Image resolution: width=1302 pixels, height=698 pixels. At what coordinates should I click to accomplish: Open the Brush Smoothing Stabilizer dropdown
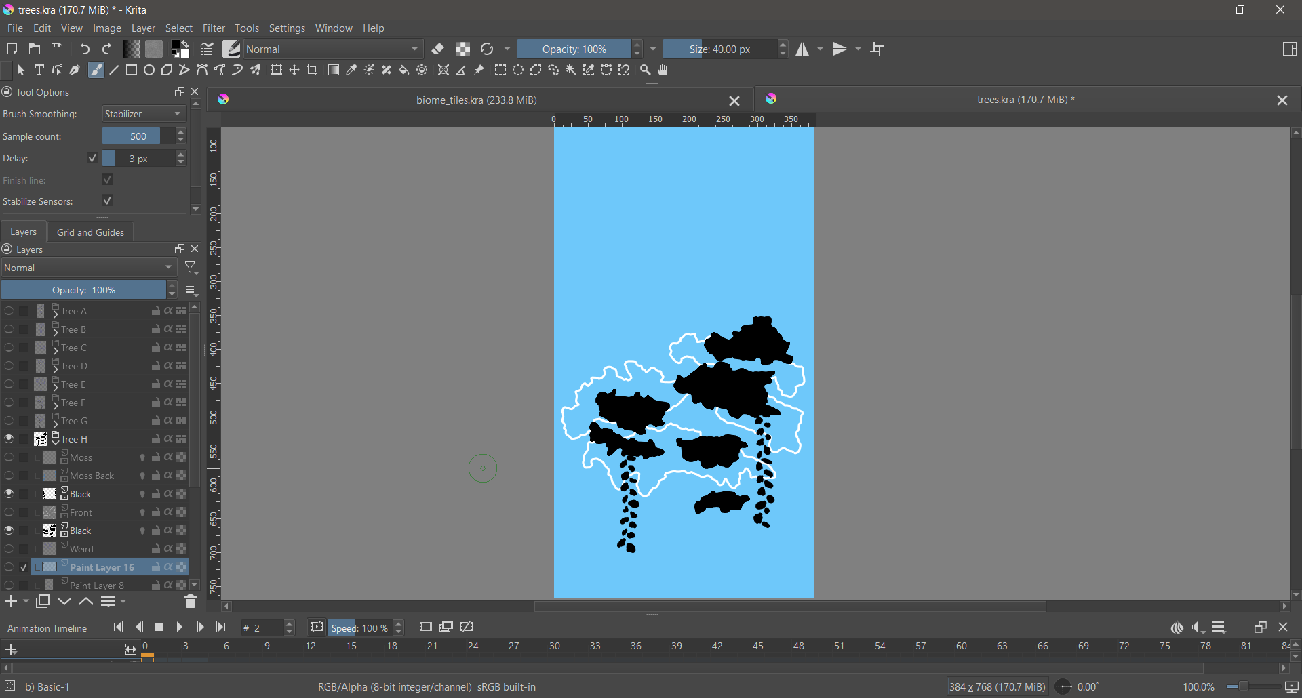pos(144,114)
